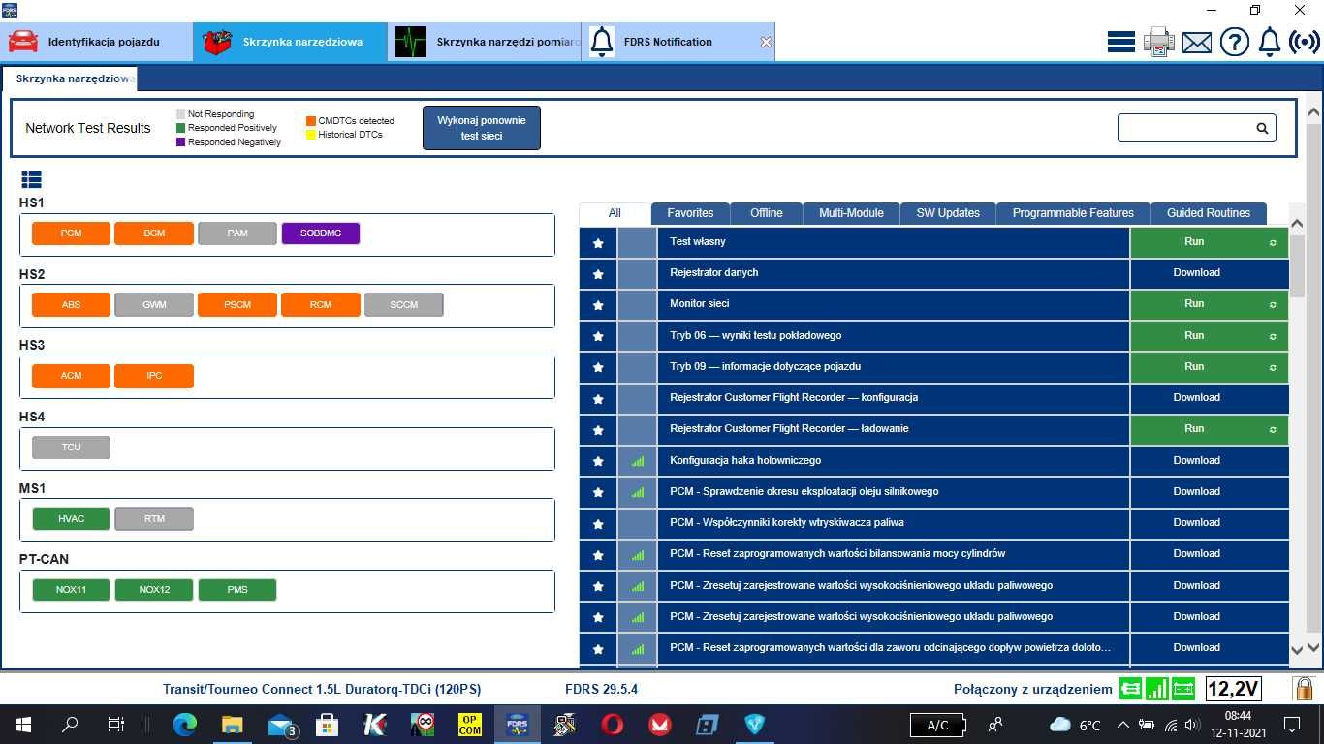1324x744 pixels.
Task: Open File Explorer from taskbar
Action: click(232, 724)
